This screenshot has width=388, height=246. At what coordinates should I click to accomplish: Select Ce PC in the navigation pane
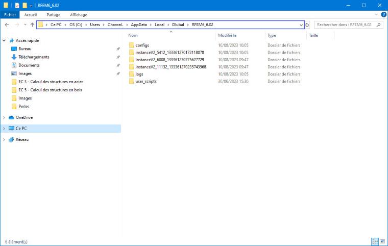(21, 129)
